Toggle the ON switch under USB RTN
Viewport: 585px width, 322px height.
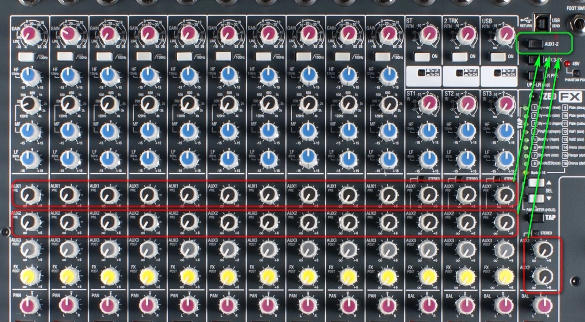click(498, 57)
